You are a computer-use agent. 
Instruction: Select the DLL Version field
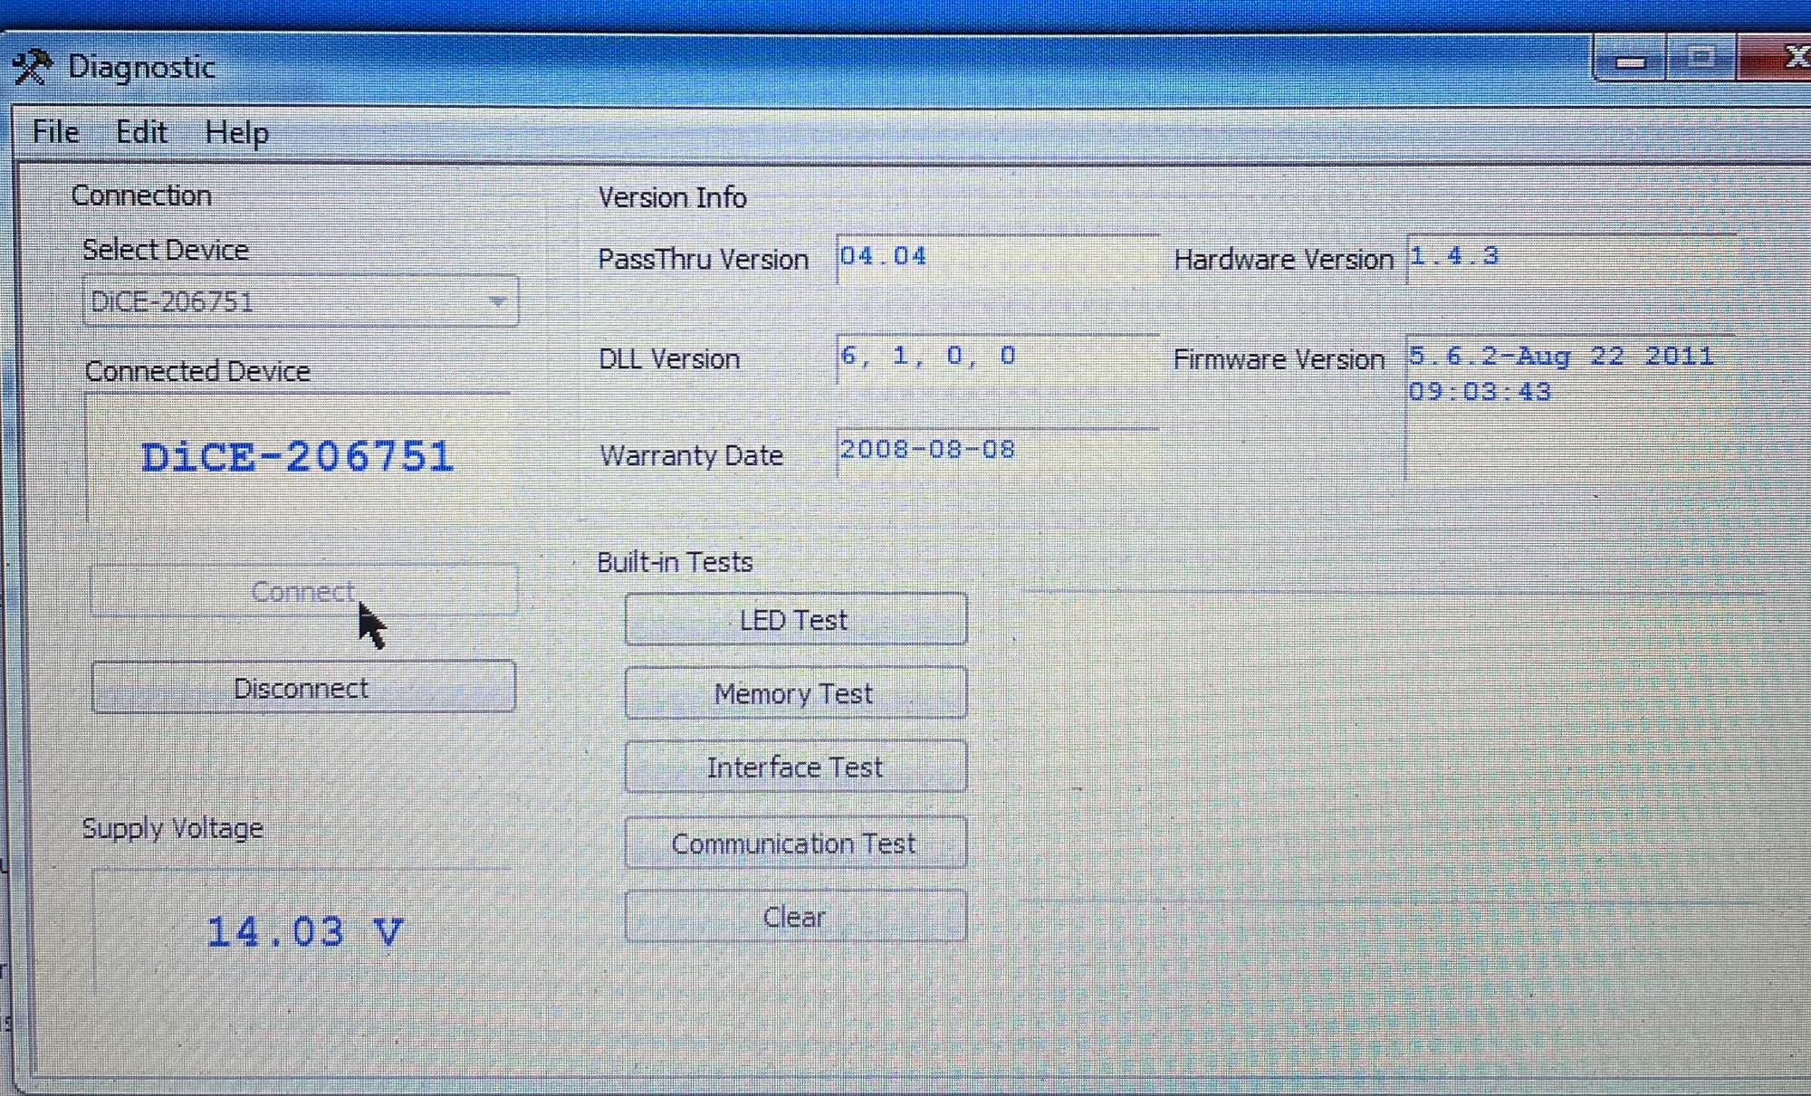click(x=996, y=357)
